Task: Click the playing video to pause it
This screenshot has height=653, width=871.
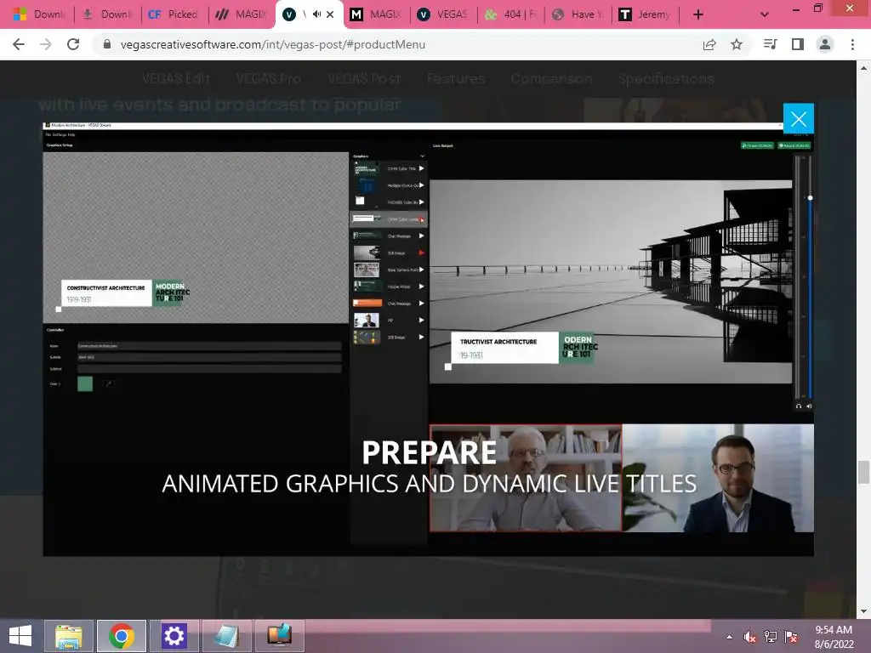Action: (x=429, y=339)
